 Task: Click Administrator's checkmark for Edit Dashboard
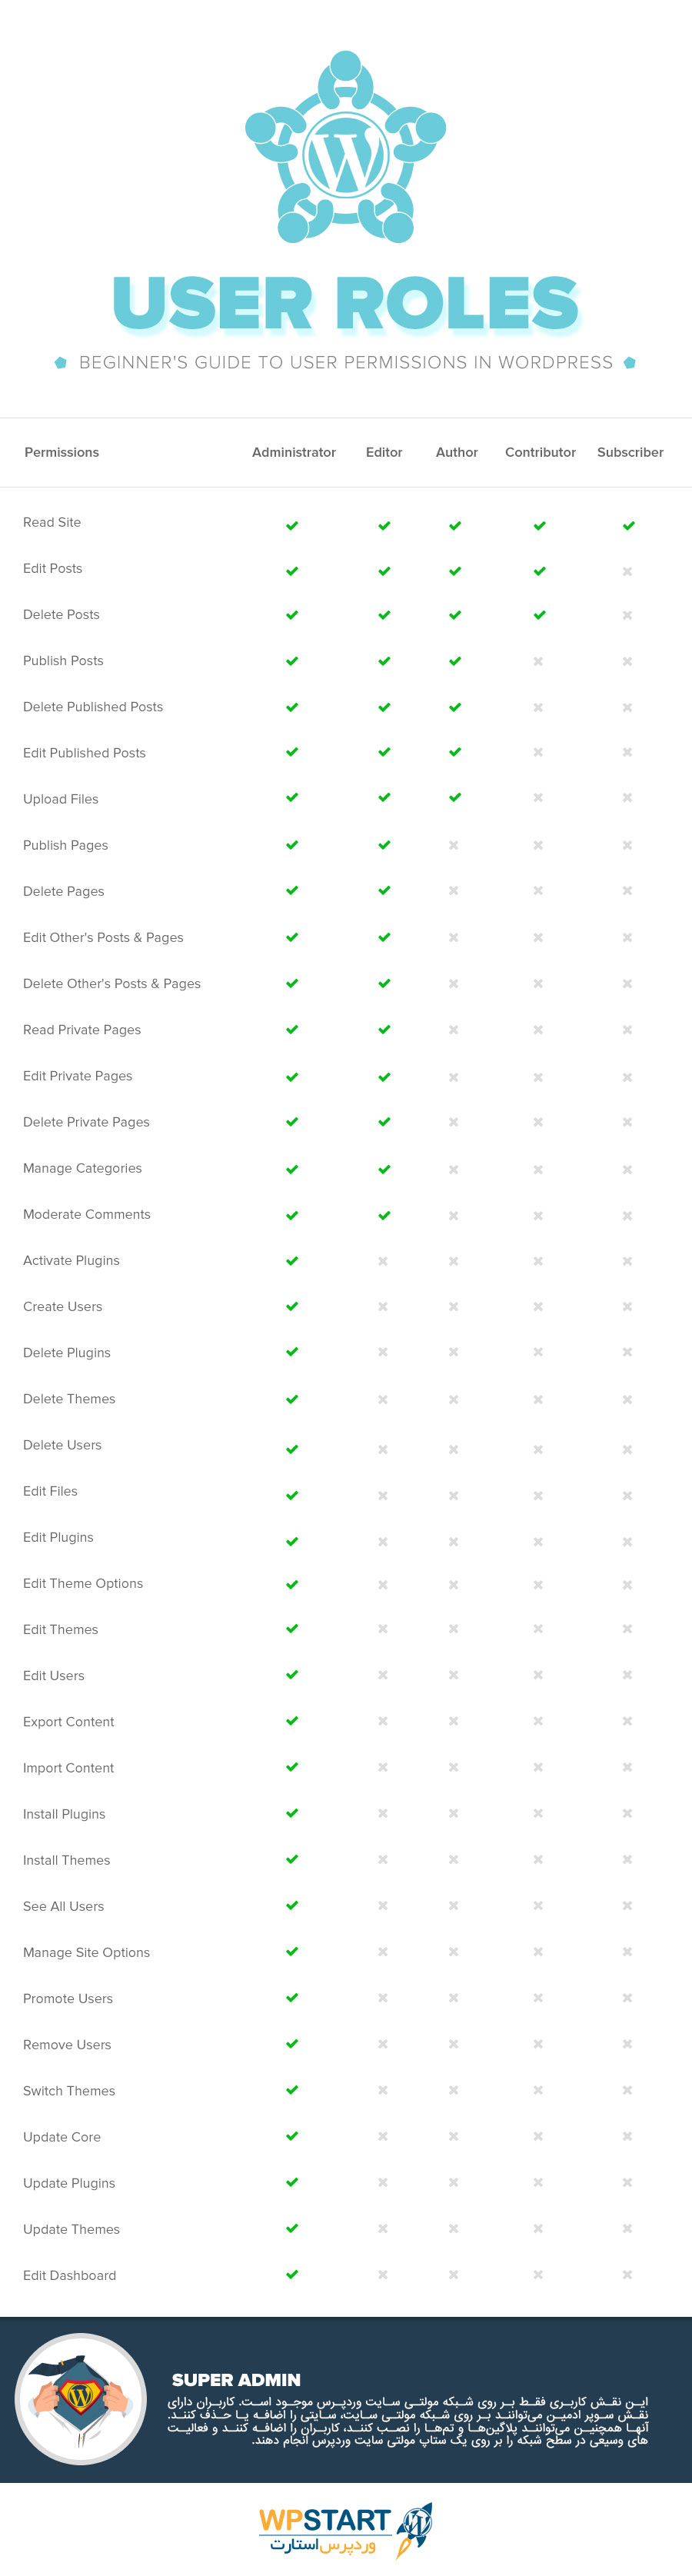tap(292, 2274)
